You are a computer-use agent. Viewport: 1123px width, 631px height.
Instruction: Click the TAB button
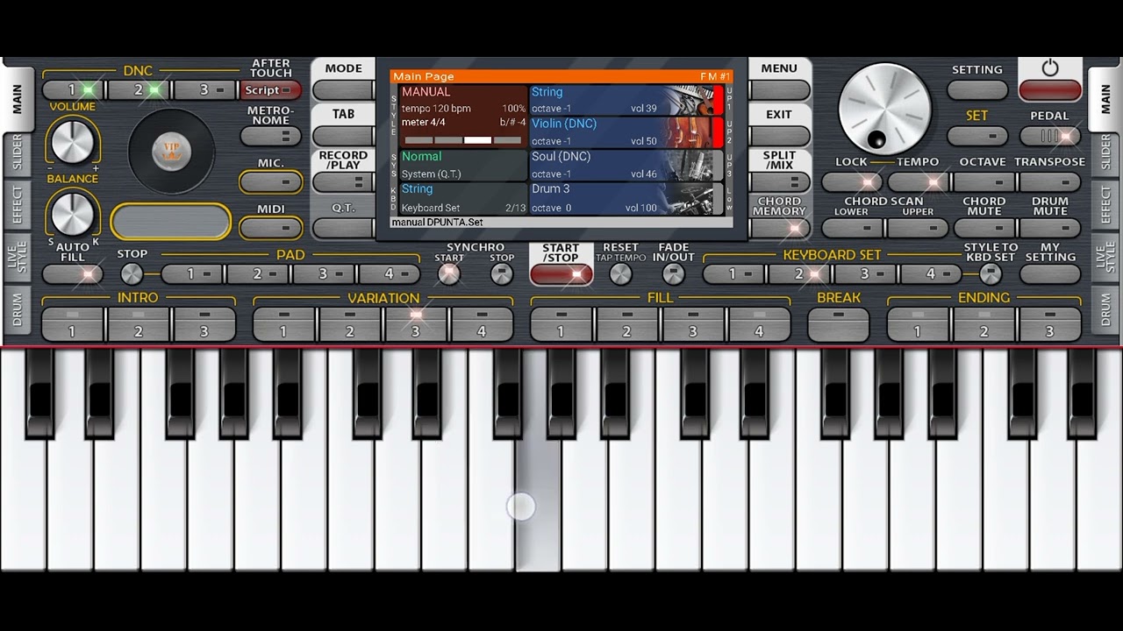(x=343, y=136)
